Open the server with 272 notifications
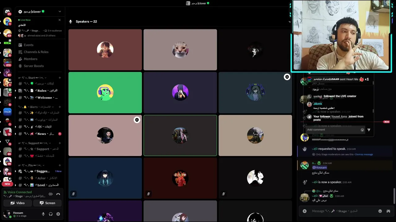Image resolution: width=396 pixels, height=222 pixels. point(7,63)
